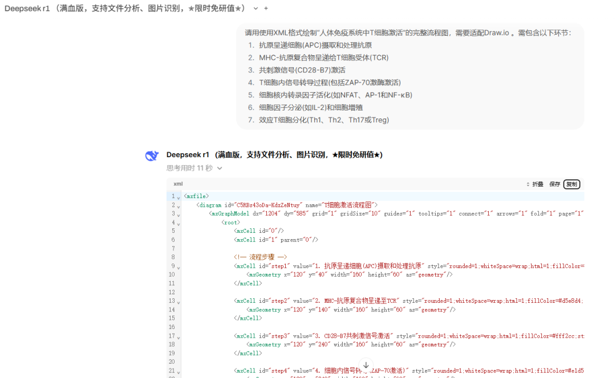Fold the step1 mxCell on line 9
This screenshot has width=616, height=378.
pyautogui.click(x=179, y=268)
